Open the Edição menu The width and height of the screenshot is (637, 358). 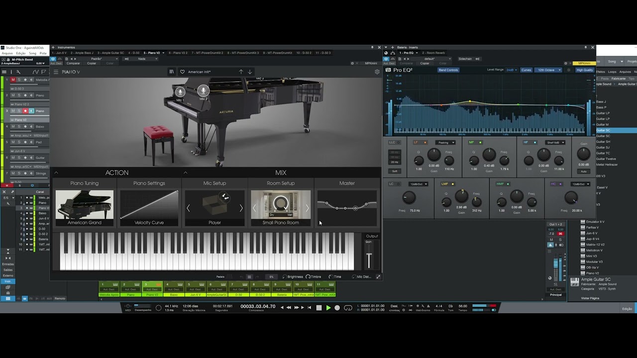(x=21, y=53)
